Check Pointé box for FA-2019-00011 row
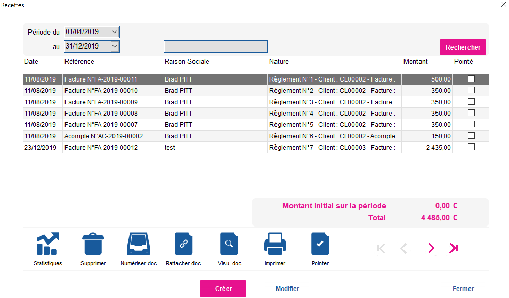This screenshot has height=298, width=509. [471, 79]
